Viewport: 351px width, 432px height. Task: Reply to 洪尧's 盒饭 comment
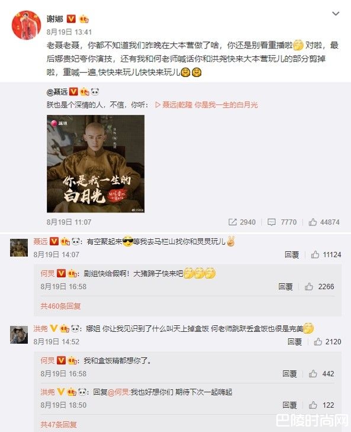click(295, 342)
